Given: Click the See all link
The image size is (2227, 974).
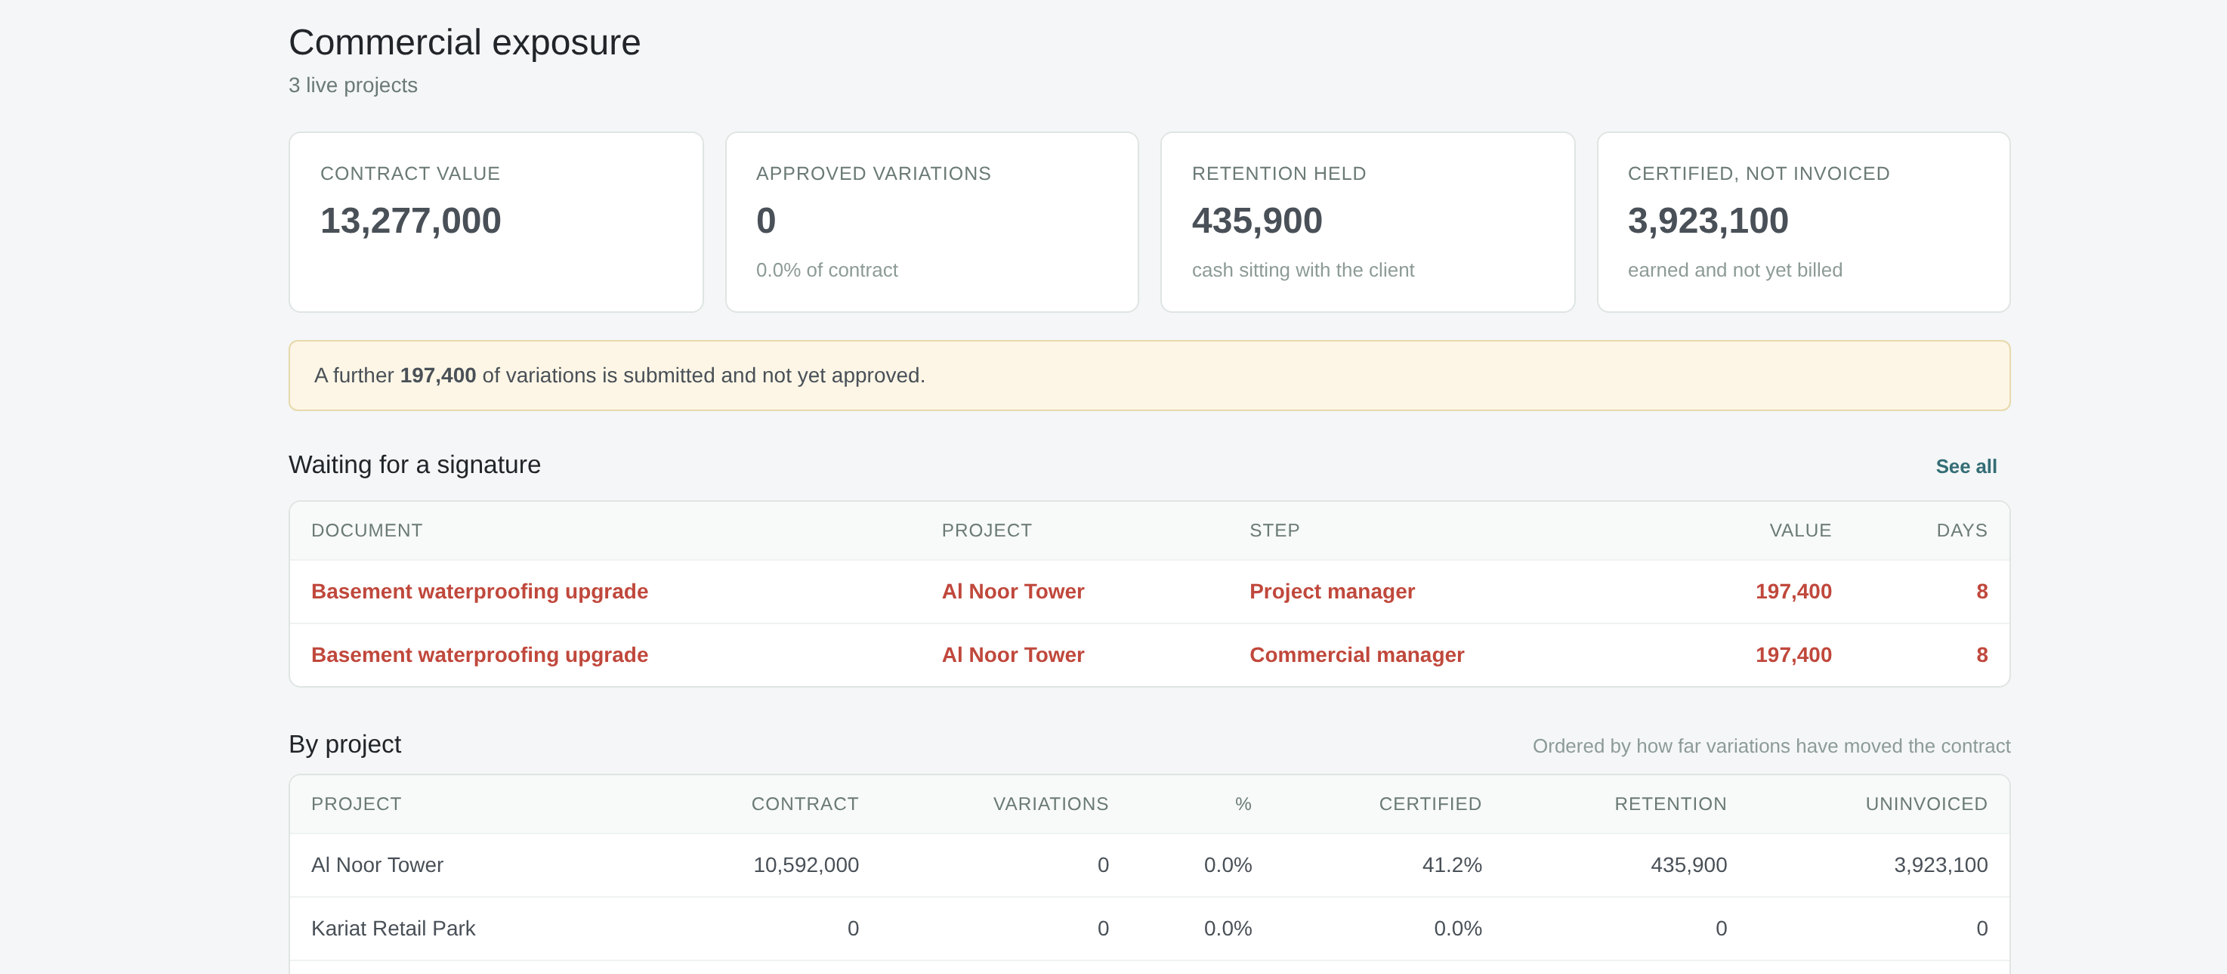Looking at the screenshot, I should point(1966,466).
